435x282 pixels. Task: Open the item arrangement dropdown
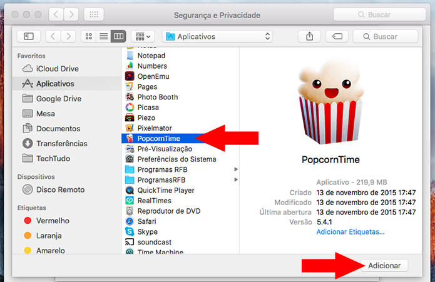143,36
